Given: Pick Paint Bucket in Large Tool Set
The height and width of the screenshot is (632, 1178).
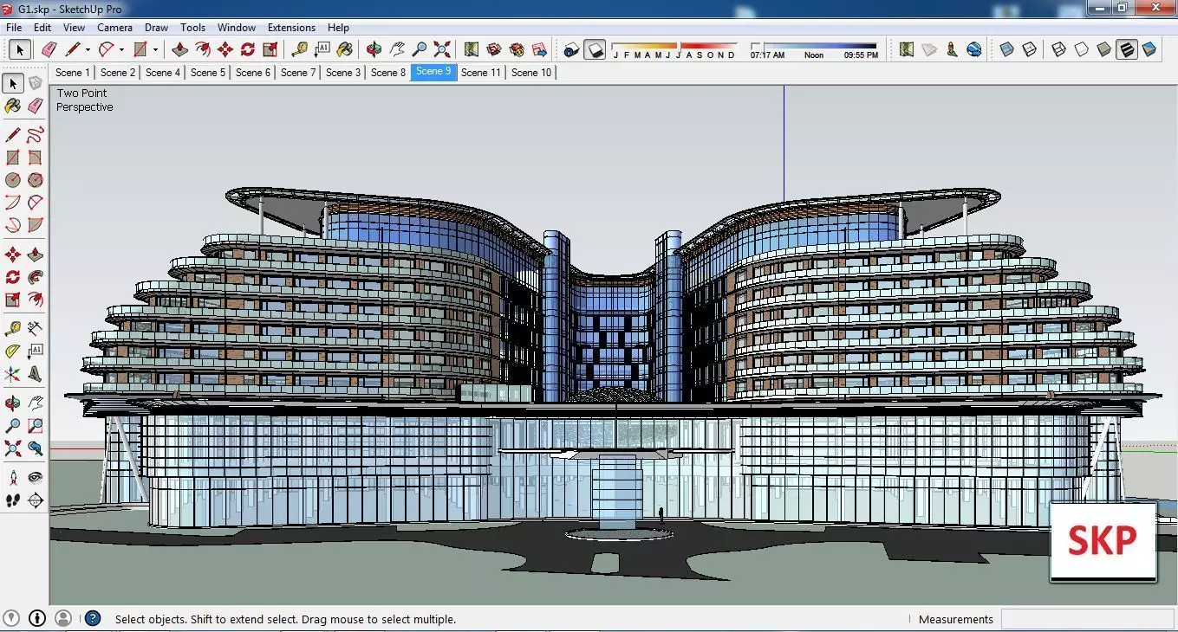Looking at the screenshot, I should tap(13, 106).
